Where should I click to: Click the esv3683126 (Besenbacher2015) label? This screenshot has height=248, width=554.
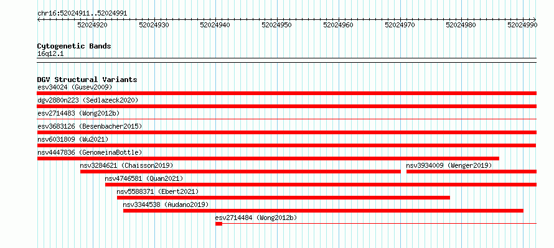[x=90, y=126]
